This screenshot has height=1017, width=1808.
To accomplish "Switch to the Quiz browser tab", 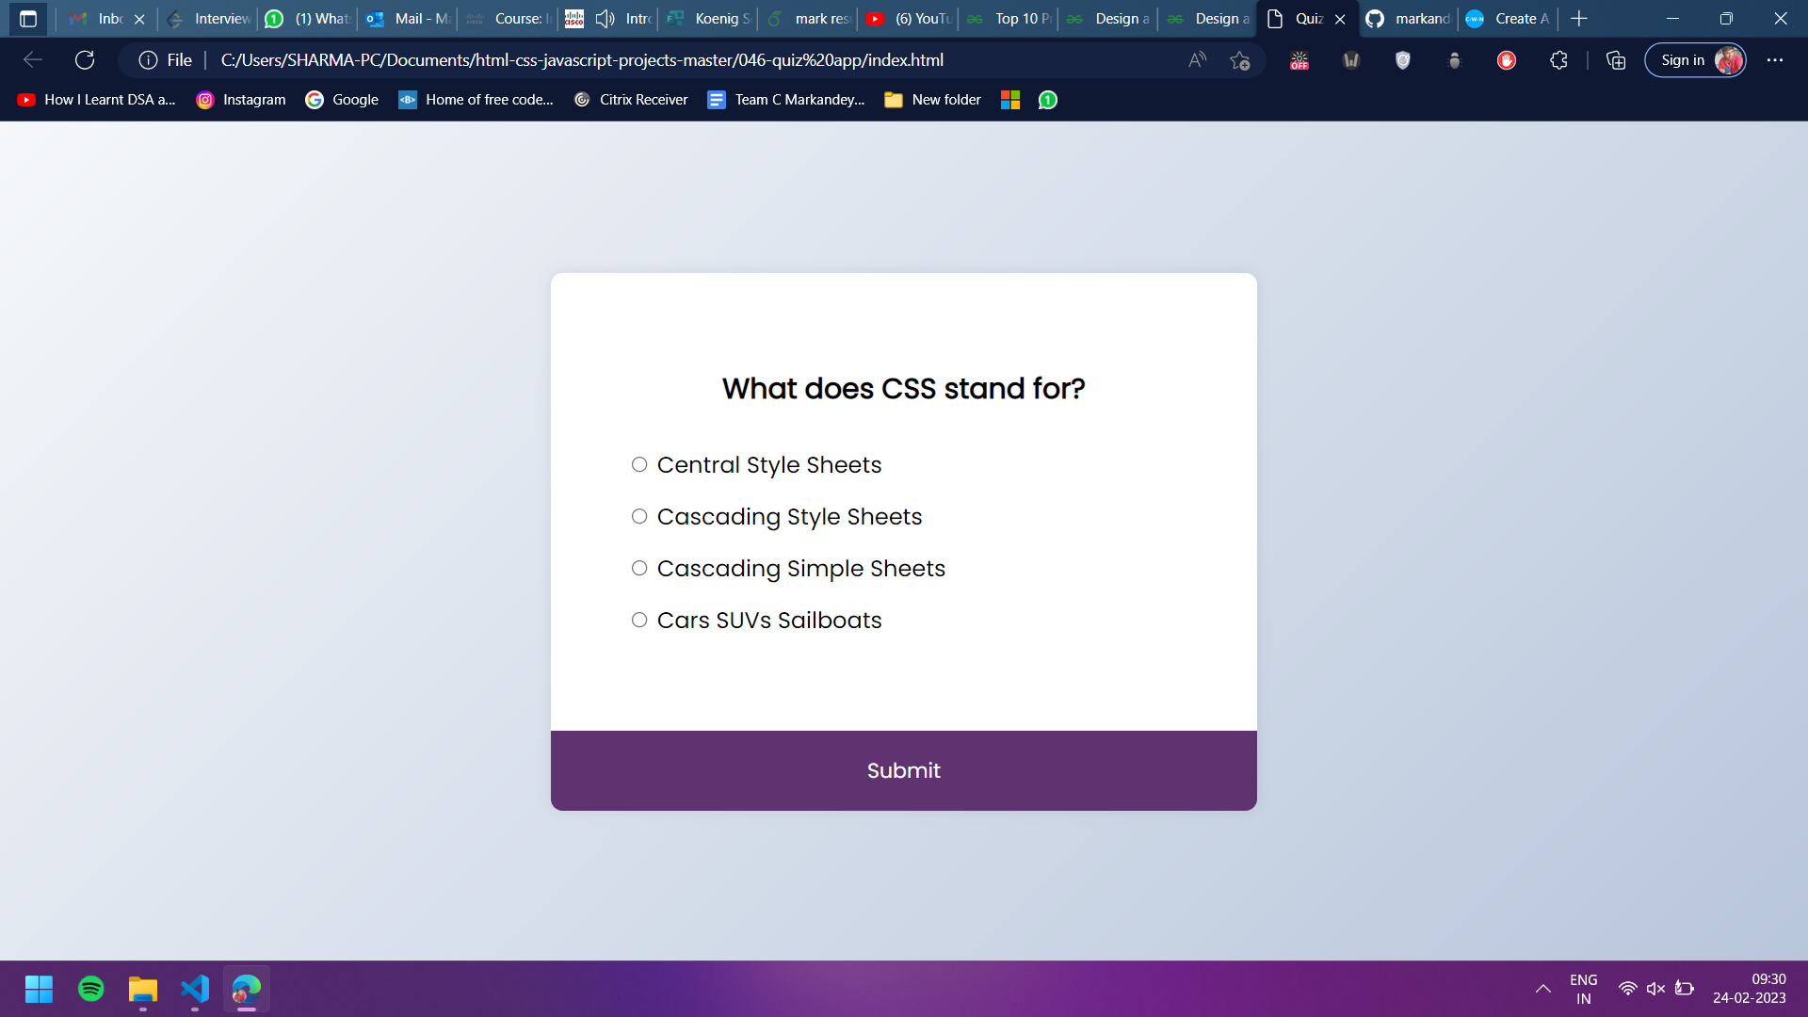I will click(x=1304, y=18).
